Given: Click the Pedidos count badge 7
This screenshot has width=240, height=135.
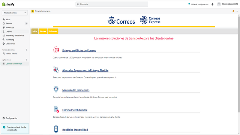Looking at the screenshot, I should click(x=26, y=24).
